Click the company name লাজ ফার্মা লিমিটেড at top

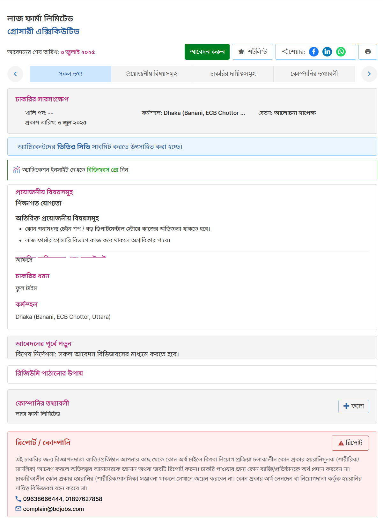(40, 19)
